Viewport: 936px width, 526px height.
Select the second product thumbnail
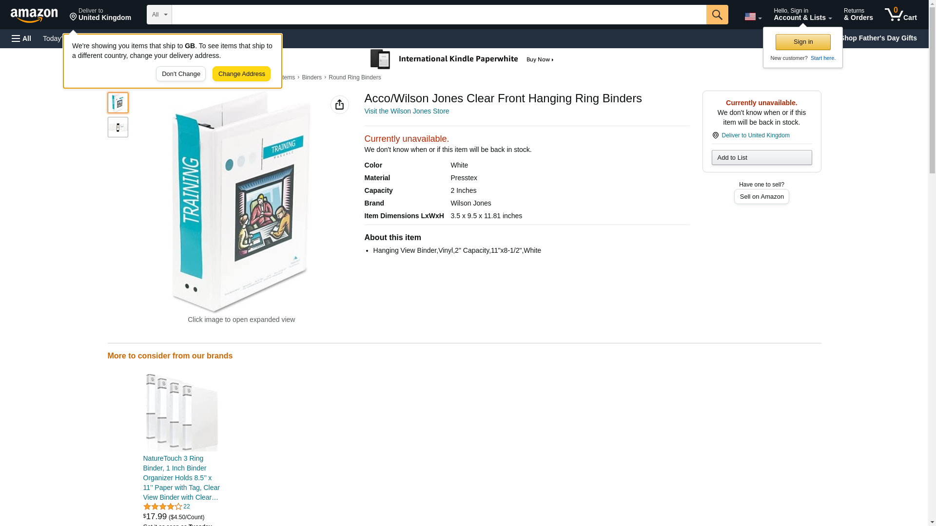(x=118, y=127)
